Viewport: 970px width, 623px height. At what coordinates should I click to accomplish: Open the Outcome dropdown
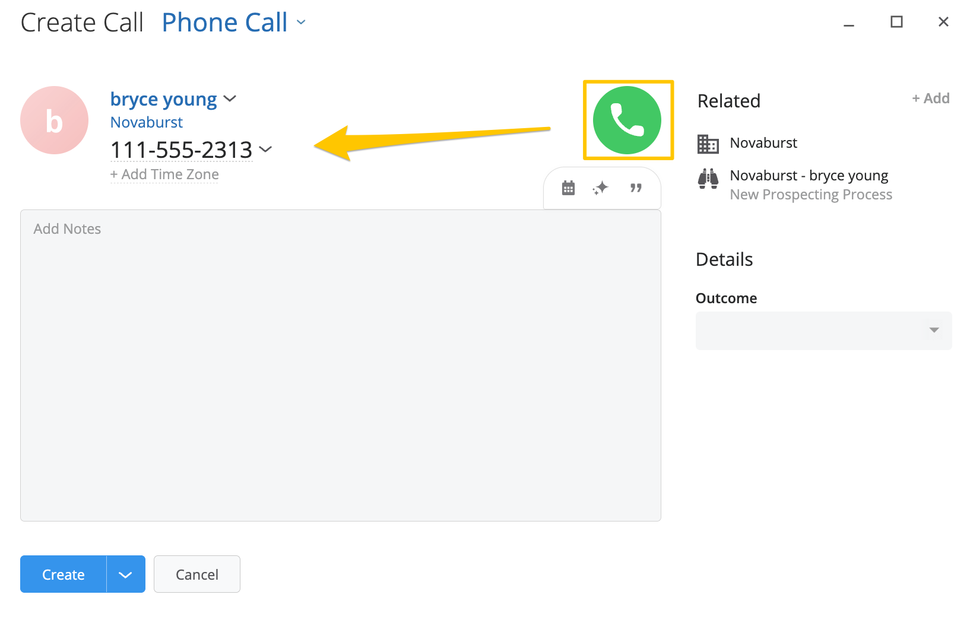823,330
